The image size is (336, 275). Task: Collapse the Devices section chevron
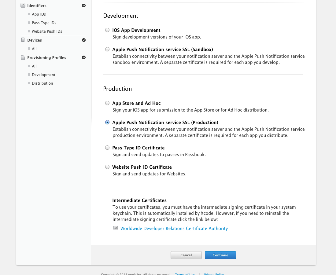[x=84, y=40]
